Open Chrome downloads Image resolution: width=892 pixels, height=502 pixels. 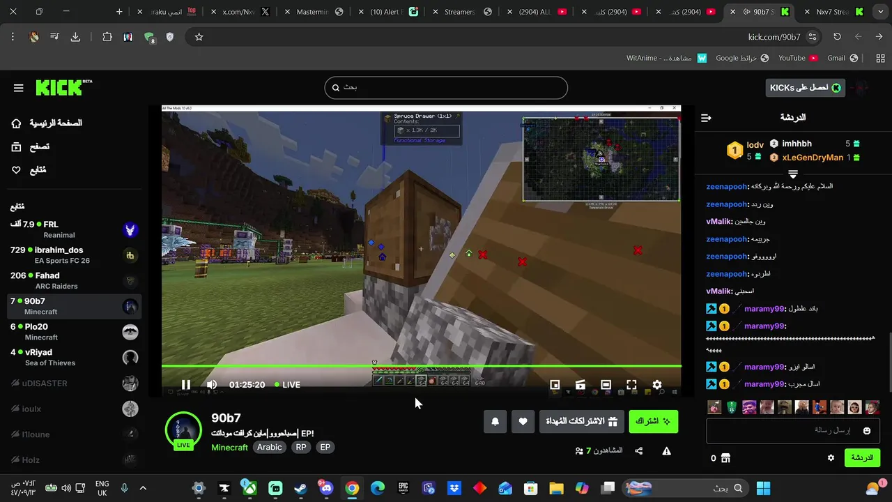coord(75,37)
